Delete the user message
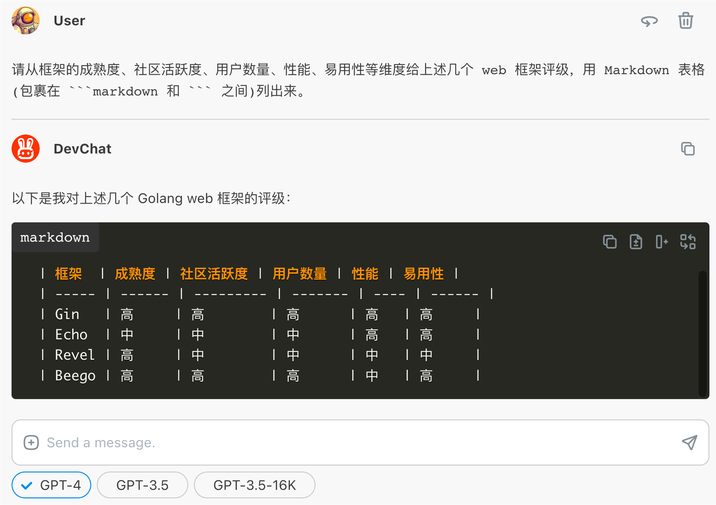This screenshot has width=716, height=505. pos(686,21)
